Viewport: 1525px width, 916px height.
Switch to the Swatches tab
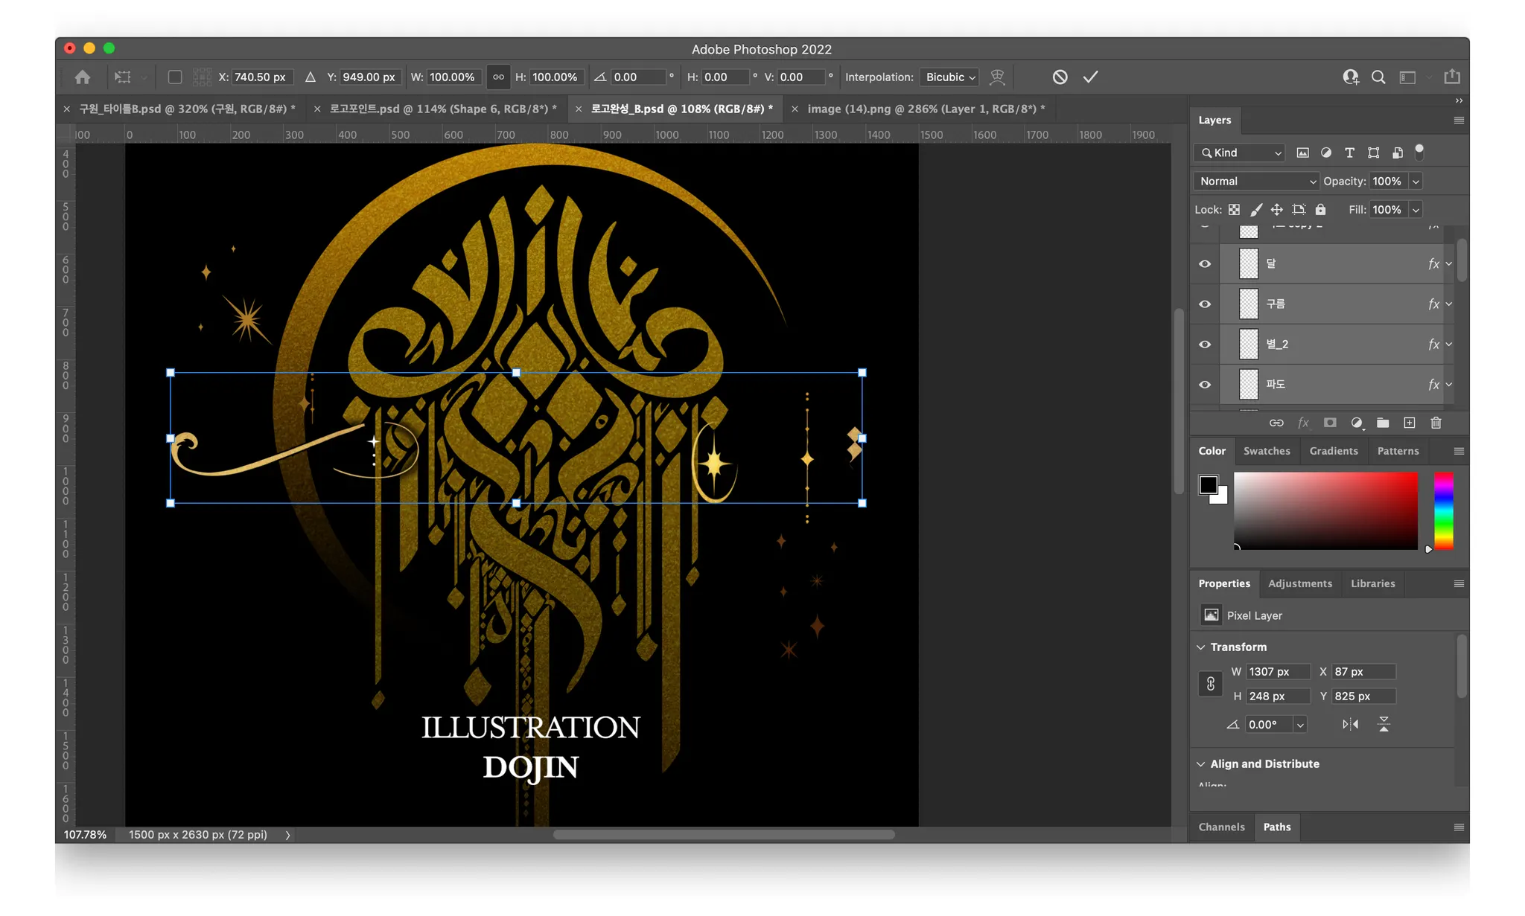[1266, 451]
